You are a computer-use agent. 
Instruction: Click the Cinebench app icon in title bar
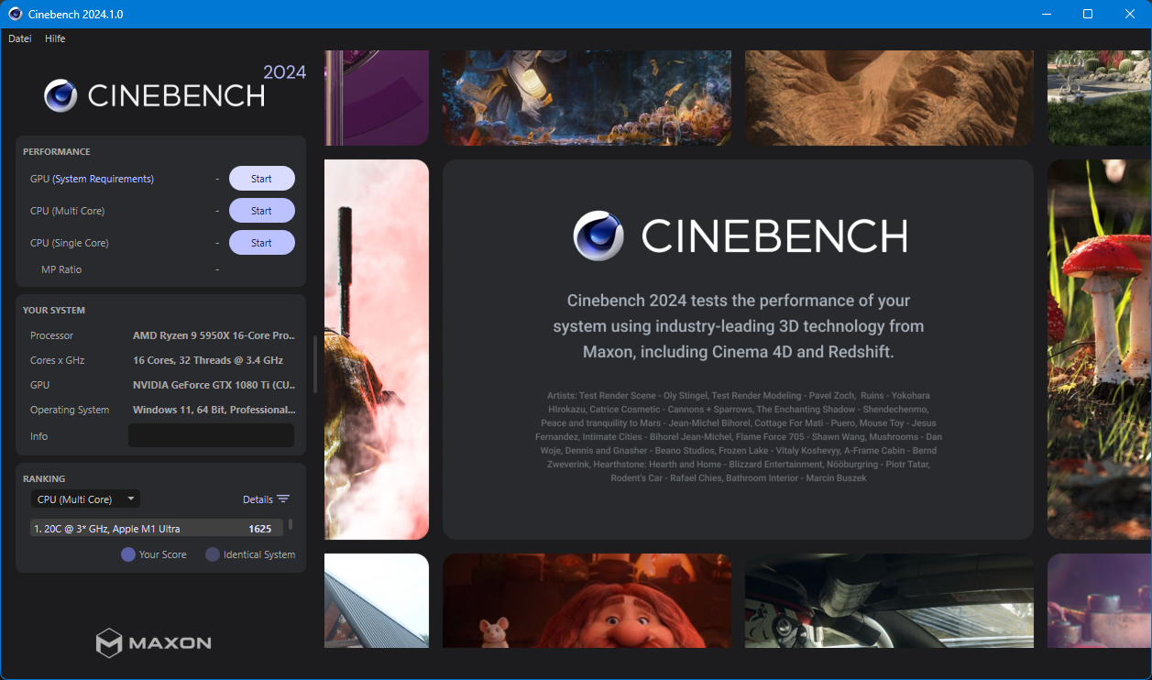point(16,14)
